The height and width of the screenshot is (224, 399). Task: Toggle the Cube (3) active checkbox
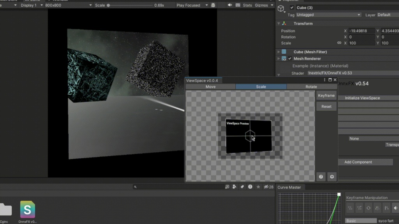coord(291,7)
